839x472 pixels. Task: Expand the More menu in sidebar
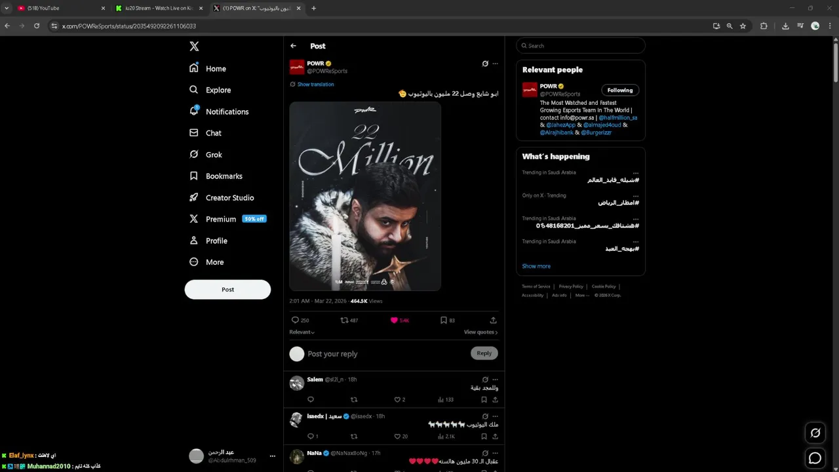point(206,262)
